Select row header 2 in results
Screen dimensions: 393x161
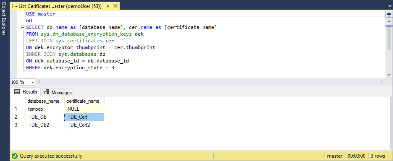pyautogui.click(x=19, y=117)
